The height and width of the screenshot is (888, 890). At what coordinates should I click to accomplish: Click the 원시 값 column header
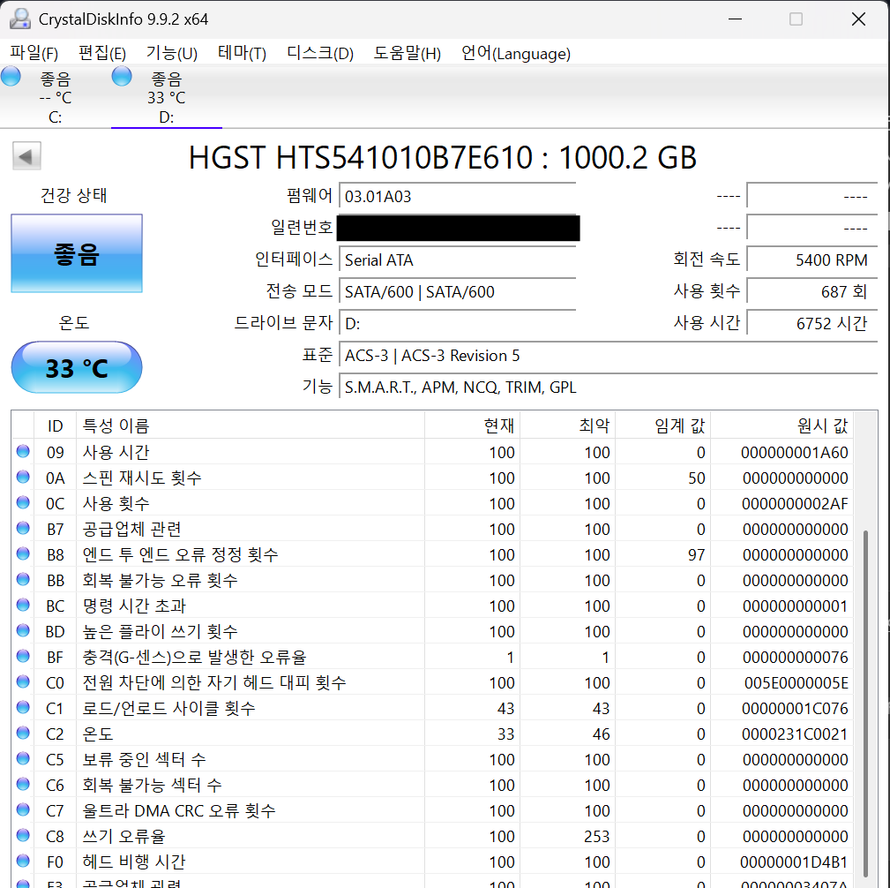[782, 425]
